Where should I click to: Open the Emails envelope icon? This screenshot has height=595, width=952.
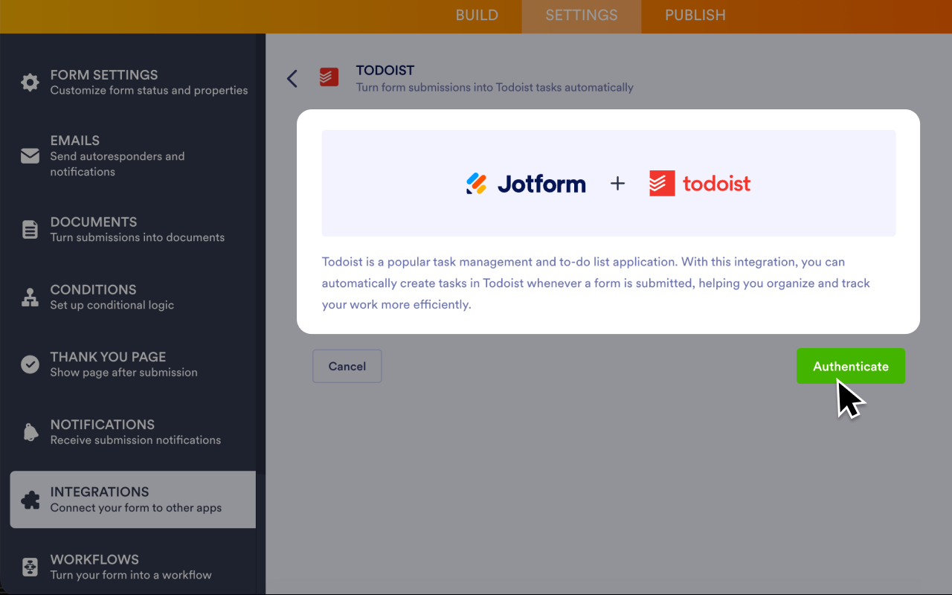(29, 156)
